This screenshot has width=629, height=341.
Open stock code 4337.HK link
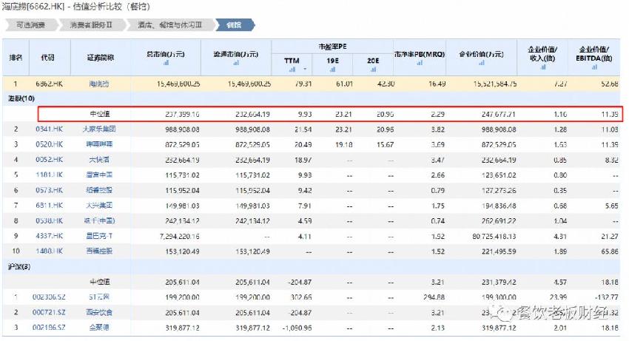(x=49, y=236)
